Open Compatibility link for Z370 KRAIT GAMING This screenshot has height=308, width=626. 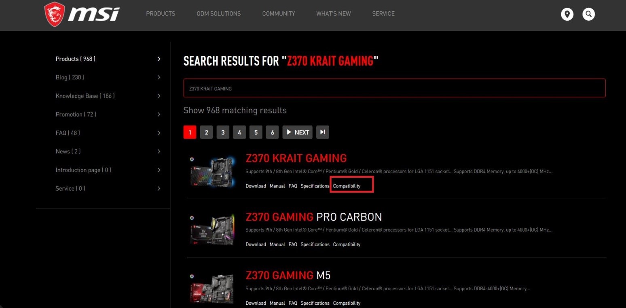click(347, 186)
